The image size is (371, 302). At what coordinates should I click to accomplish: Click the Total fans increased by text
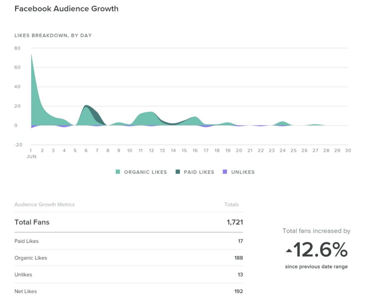point(316,231)
